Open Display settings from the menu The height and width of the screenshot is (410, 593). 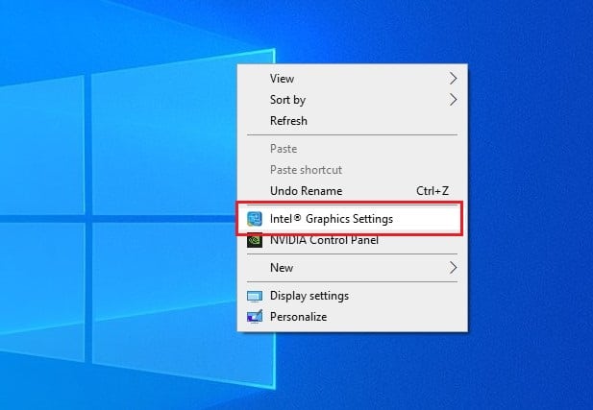352,296
